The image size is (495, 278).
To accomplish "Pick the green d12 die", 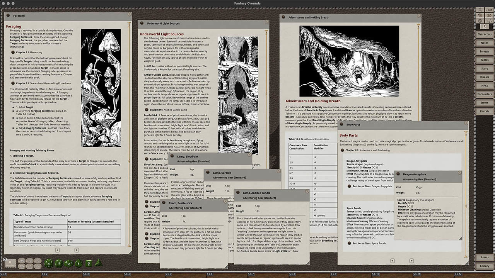I will click(59, 263).
